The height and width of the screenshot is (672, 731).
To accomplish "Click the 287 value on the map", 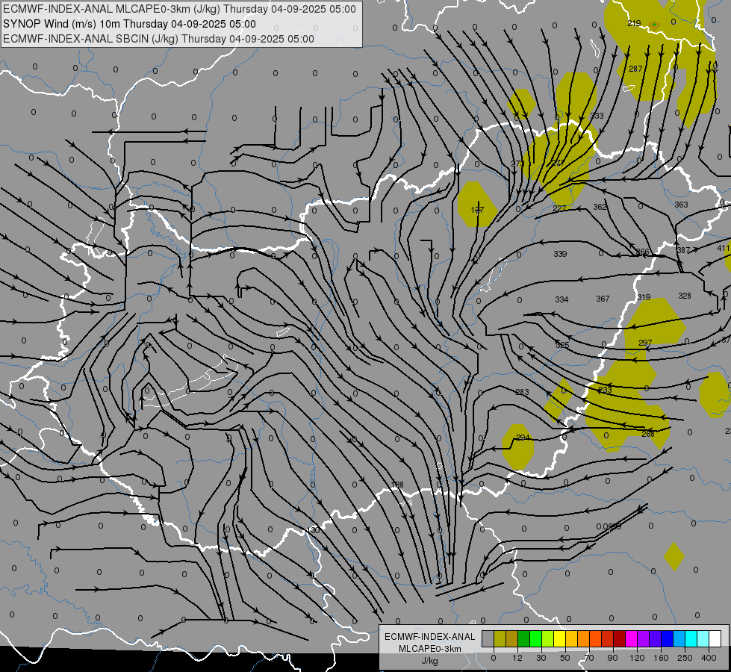I will pos(635,69).
